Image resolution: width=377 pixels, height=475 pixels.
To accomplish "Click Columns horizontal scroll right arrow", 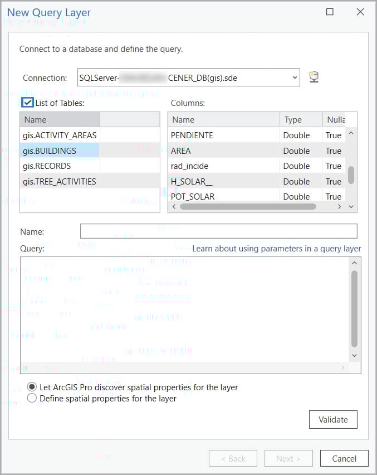I will (340, 207).
